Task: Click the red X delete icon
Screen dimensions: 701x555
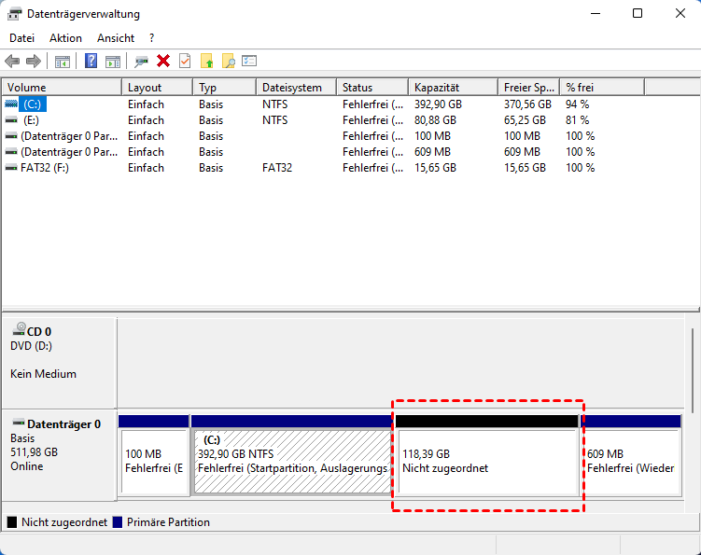Action: pyautogui.click(x=163, y=61)
